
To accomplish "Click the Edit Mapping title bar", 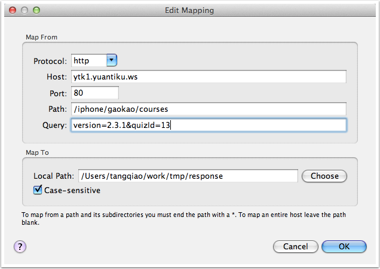I will point(189,10).
